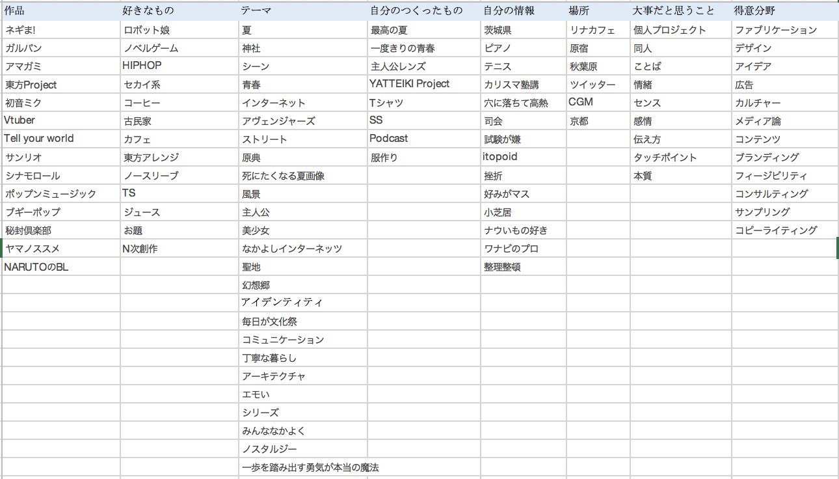Select the header cell 作品

(x=61, y=10)
